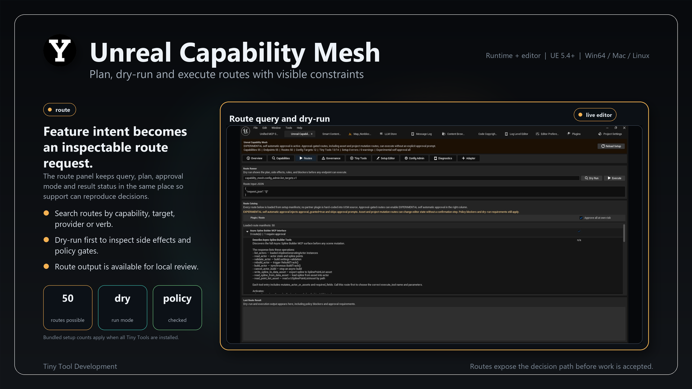This screenshot has height=389, width=692.
Task: Select the Routes panel tab
Action: click(306, 158)
